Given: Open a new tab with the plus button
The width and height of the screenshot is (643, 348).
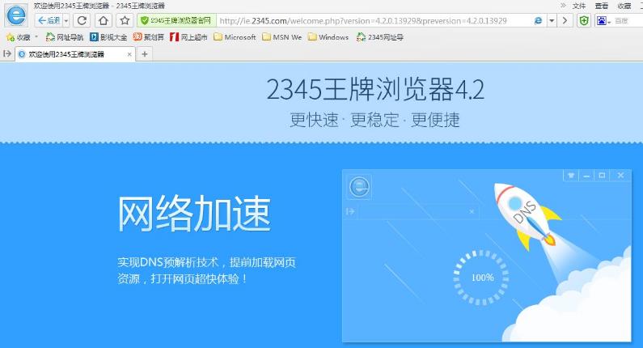Looking at the screenshot, I should coord(144,54).
